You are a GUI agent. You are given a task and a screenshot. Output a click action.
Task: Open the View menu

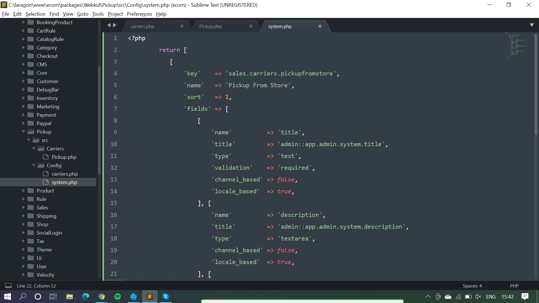pos(68,14)
